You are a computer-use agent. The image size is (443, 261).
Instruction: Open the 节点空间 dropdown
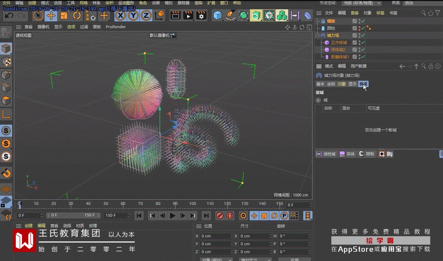click(361, 3)
